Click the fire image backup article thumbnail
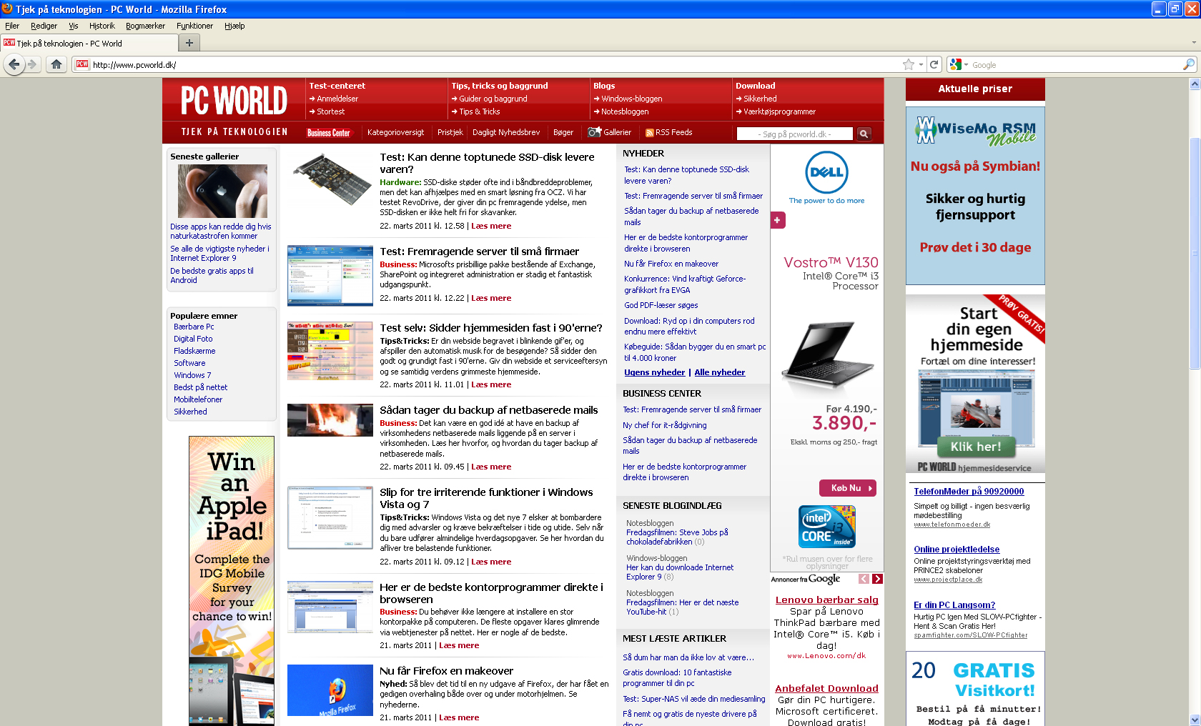The height and width of the screenshot is (726, 1201). pos(330,420)
